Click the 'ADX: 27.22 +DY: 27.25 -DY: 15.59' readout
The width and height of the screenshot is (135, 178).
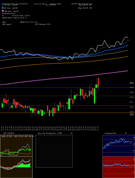coord(18,136)
